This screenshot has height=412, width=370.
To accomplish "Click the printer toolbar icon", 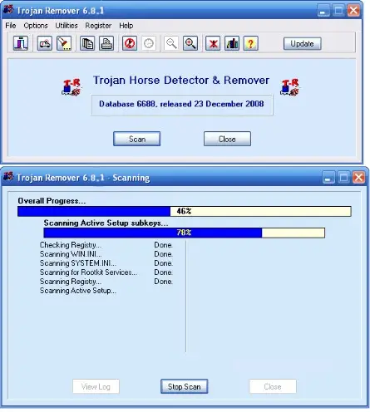I will click(x=106, y=43).
